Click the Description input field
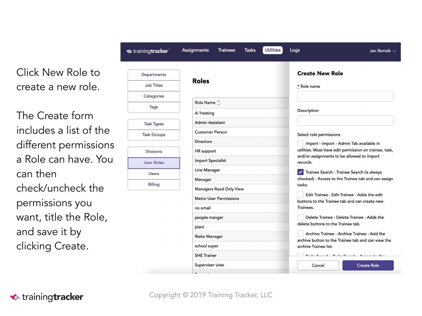Viewport: 422px width, 316px height. (345, 121)
